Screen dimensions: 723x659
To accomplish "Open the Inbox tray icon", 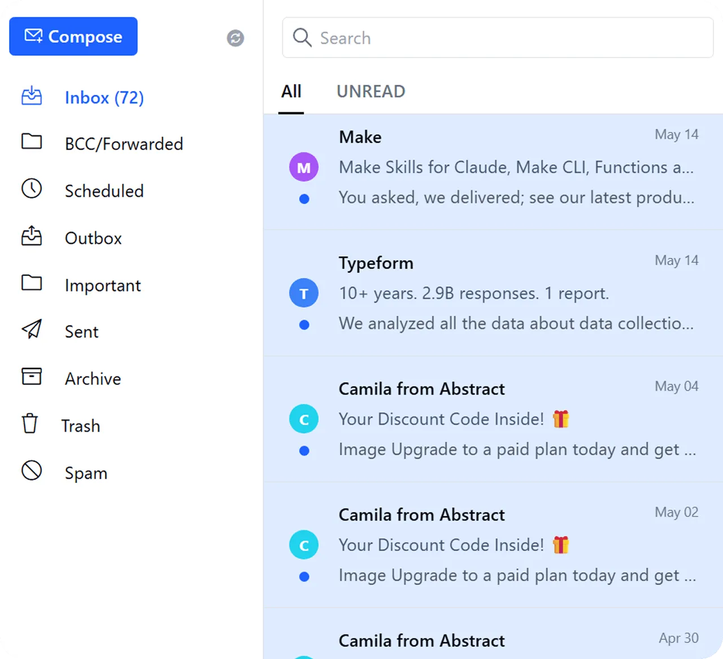I will click(32, 96).
